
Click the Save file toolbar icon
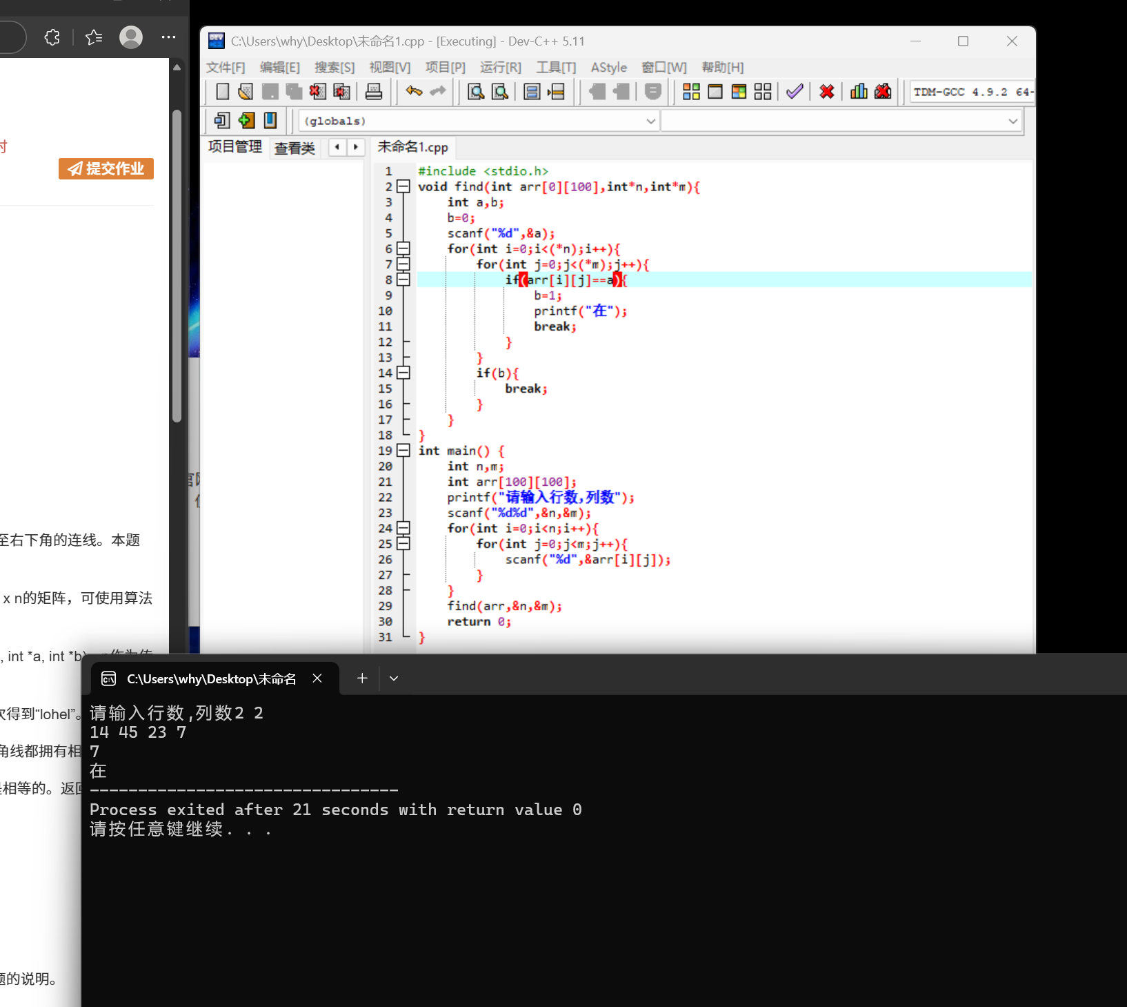[270, 92]
